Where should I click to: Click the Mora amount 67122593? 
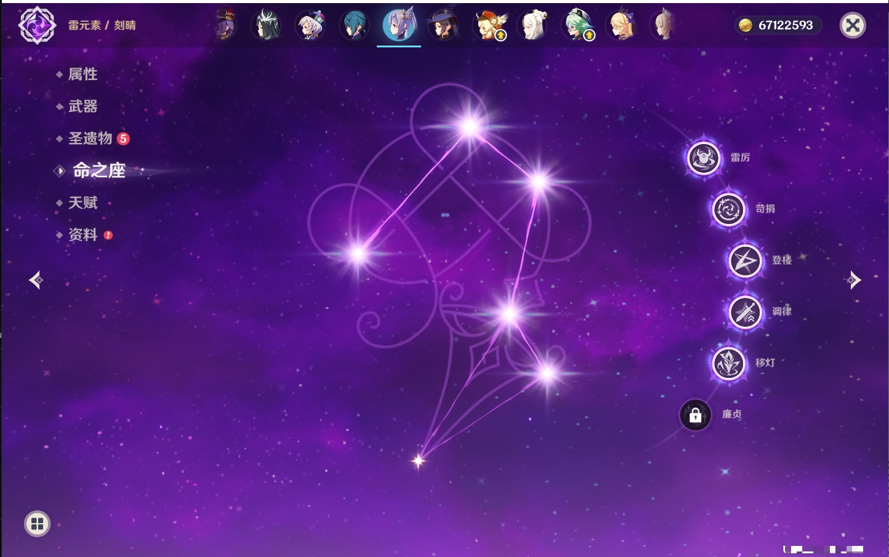tap(786, 25)
